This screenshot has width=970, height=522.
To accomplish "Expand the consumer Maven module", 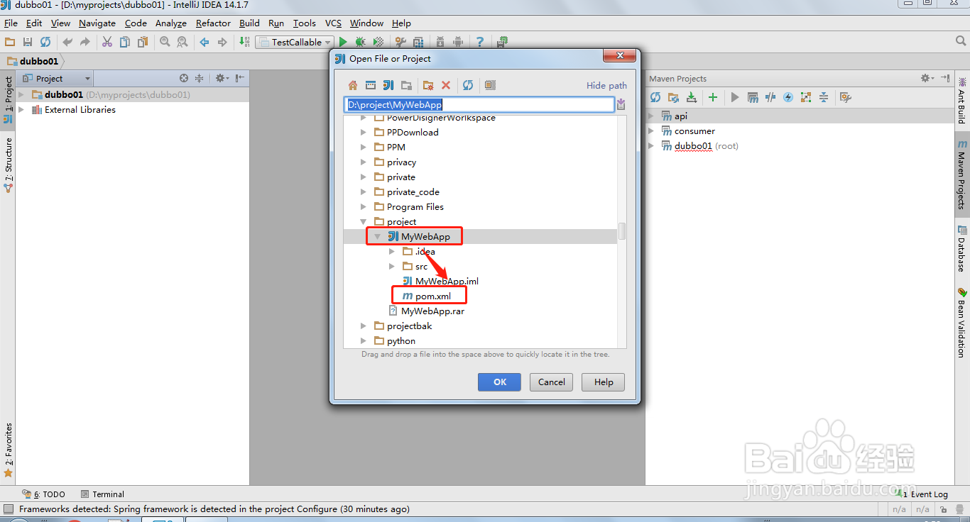I will (x=653, y=131).
